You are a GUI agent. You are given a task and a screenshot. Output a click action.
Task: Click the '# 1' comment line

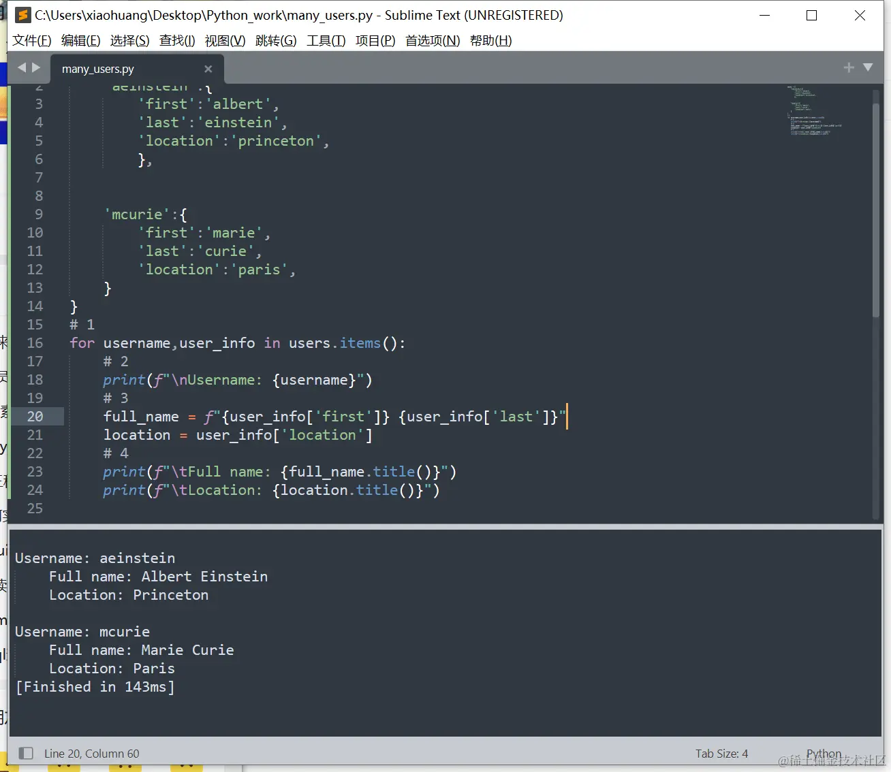click(82, 325)
